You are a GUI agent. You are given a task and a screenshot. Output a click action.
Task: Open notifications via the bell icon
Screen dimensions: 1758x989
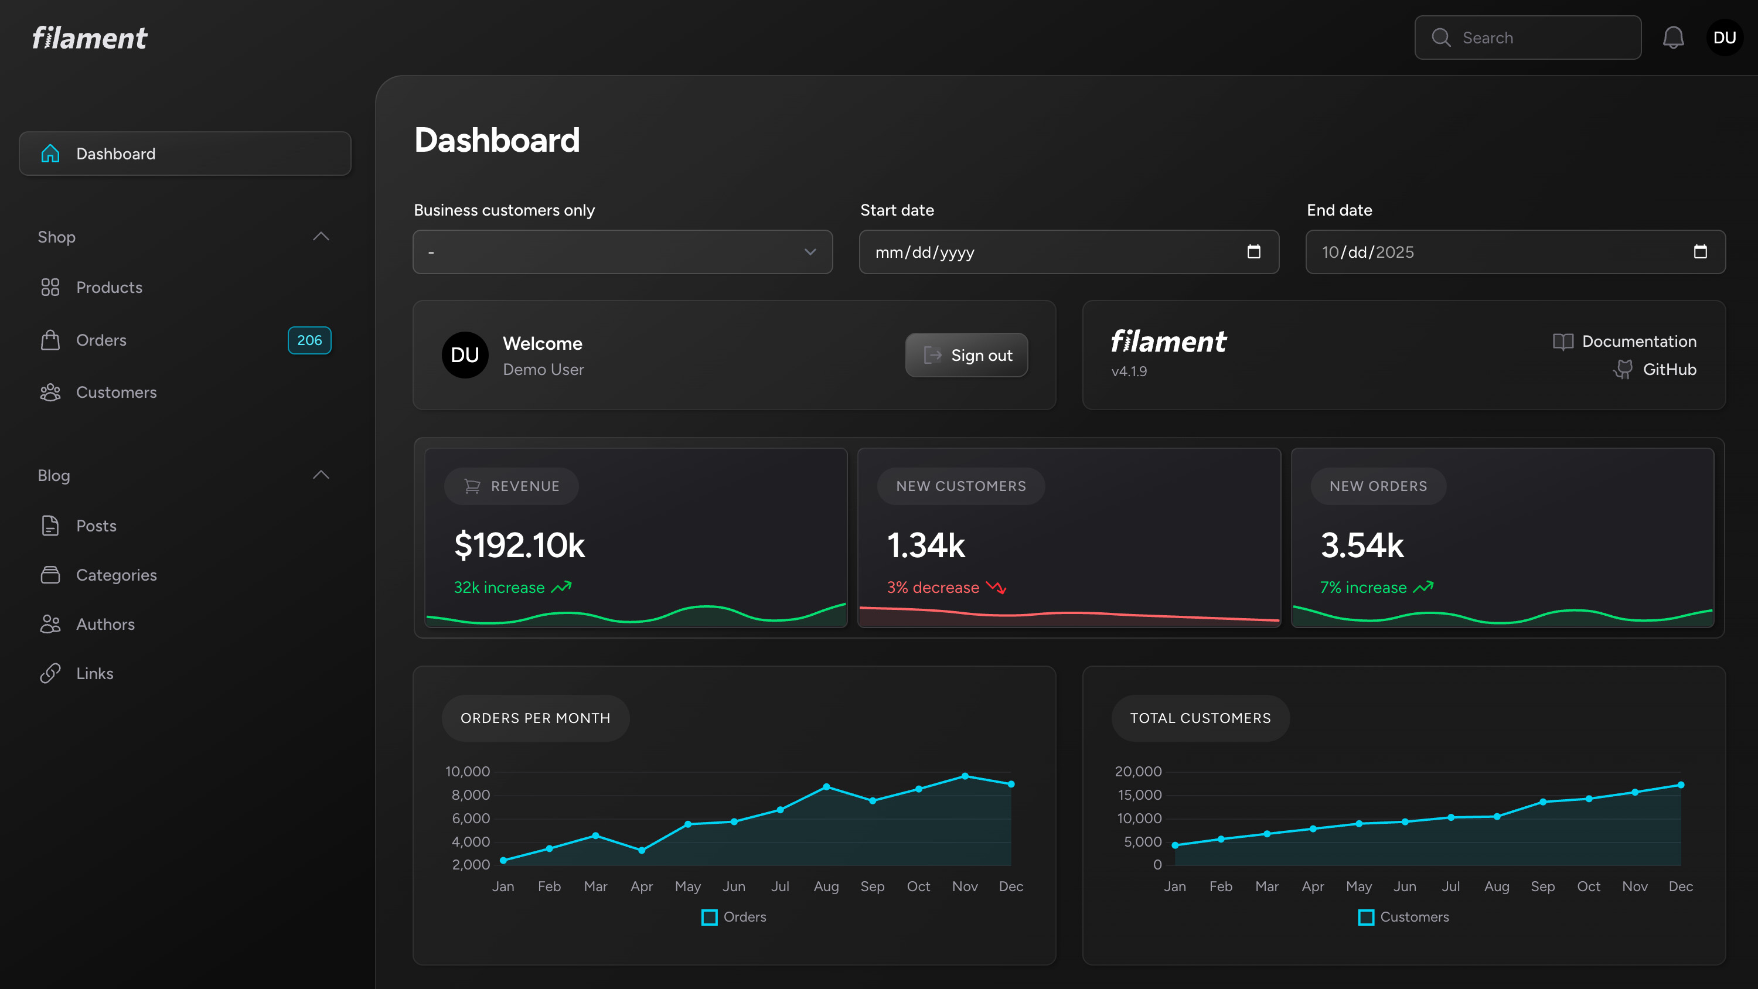1674,37
